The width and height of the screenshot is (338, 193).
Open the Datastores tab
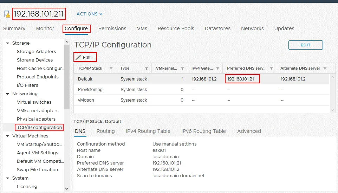(x=217, y=28)
